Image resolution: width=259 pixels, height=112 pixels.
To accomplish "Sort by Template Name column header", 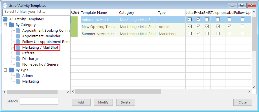I will point(100,13).
